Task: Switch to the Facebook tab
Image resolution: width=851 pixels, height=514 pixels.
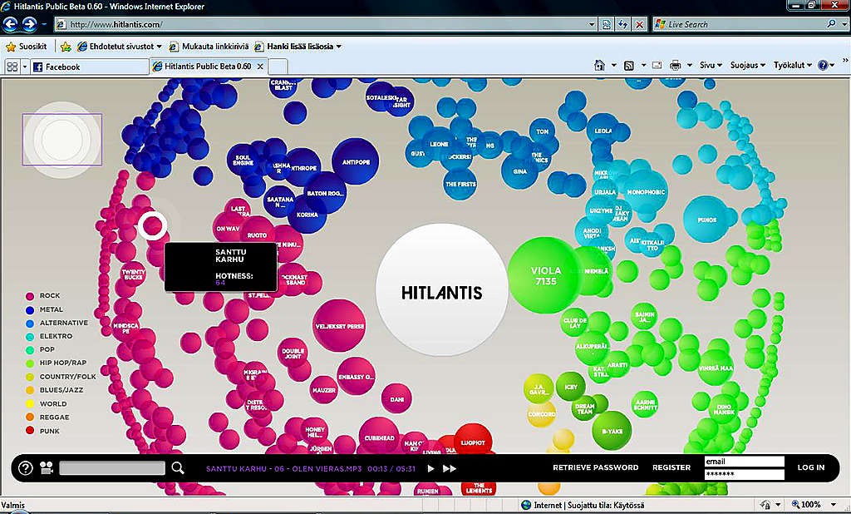Action: [x=90, y=67]
